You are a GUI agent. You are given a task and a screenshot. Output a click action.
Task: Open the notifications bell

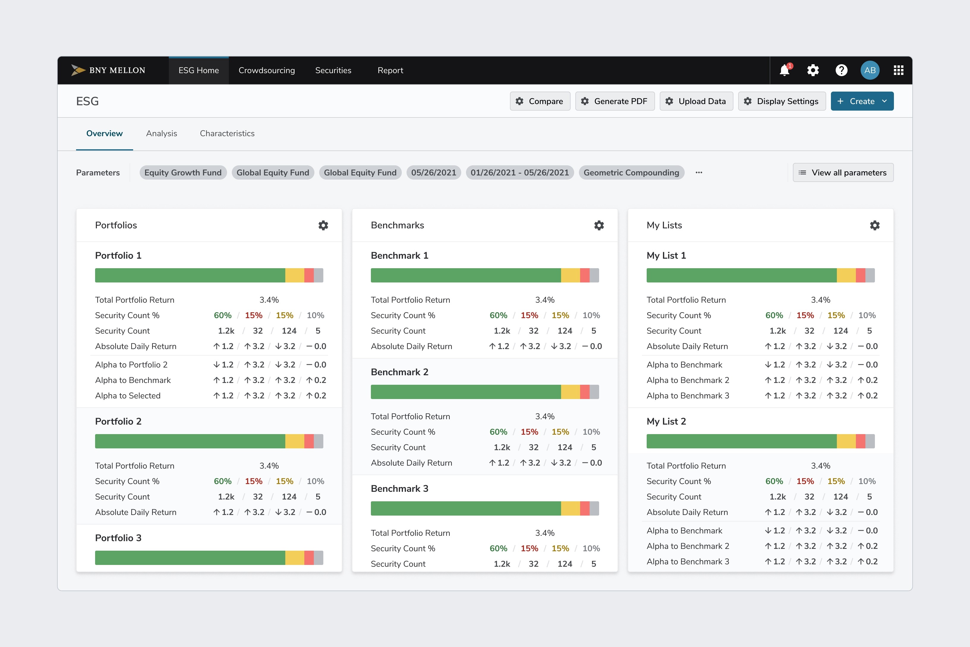coord(785,70)
